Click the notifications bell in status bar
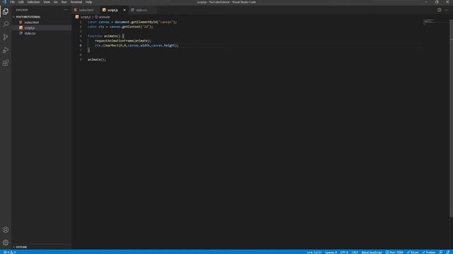The height and width of the screenshot is (254, 453). [x=448, y=253]
